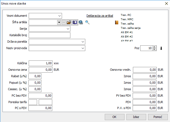Click the Pomoć help button
Viewport: 170px width, 122px height.
click(158, 117)
